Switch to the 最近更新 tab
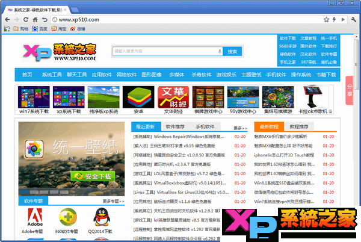361x242 pixels. click(145, 126)
